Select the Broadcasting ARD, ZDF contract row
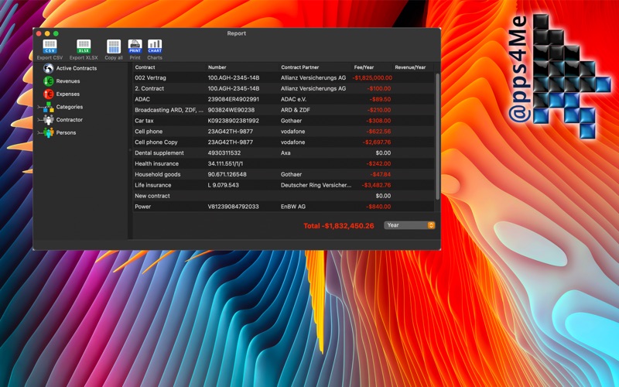This screenshot has height=387, width=619. click(x=283, y=110)
